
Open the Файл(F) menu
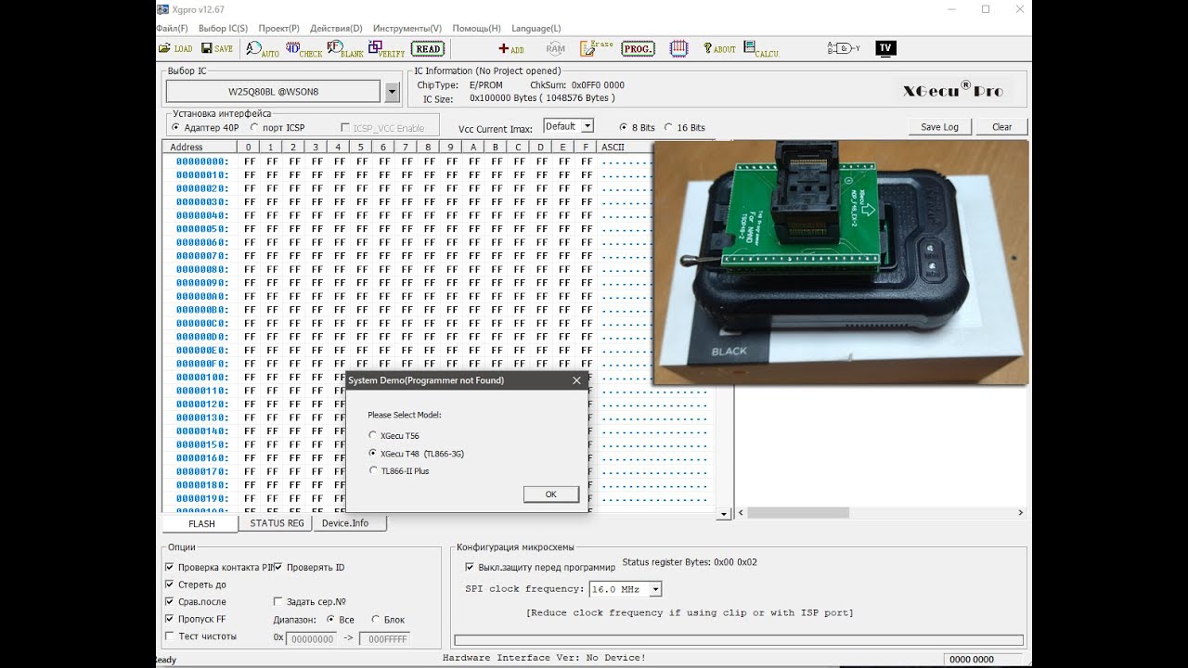(x=172, y=29)
